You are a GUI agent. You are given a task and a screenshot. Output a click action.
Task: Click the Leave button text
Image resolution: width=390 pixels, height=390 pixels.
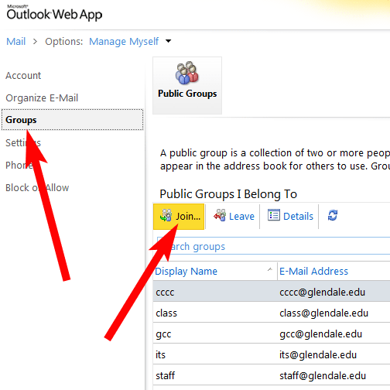[x=241, y=217]
